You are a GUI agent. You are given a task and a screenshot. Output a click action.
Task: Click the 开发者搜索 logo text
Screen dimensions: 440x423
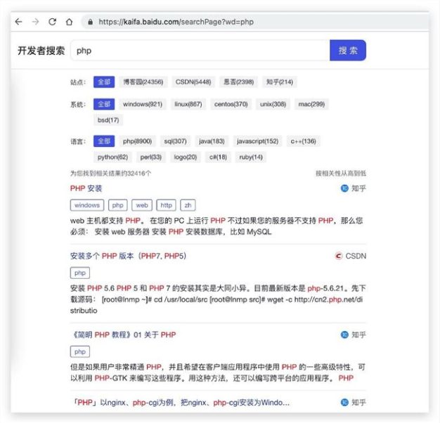point(41,51)
